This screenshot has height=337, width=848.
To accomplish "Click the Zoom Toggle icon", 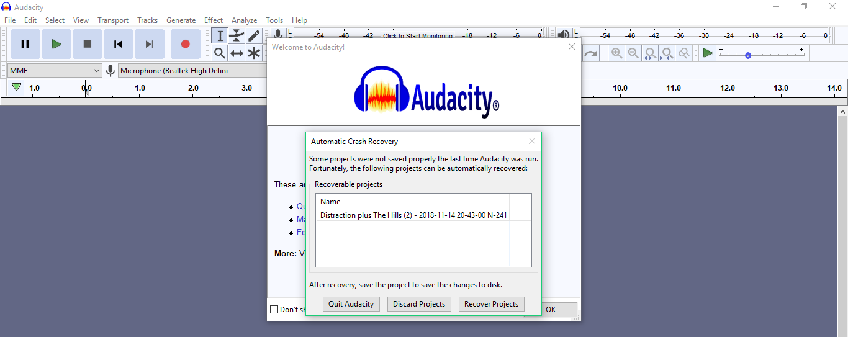I will click(x=683, y=53).
